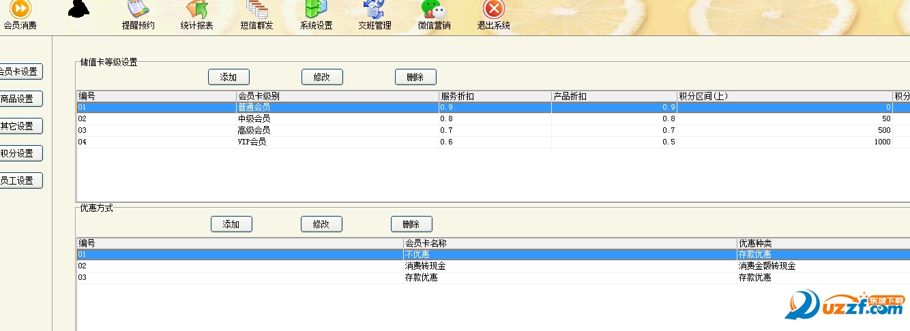The image size is (910, 331).
Task: Click product discount 0.5 cell
Action: click(614, 142)
